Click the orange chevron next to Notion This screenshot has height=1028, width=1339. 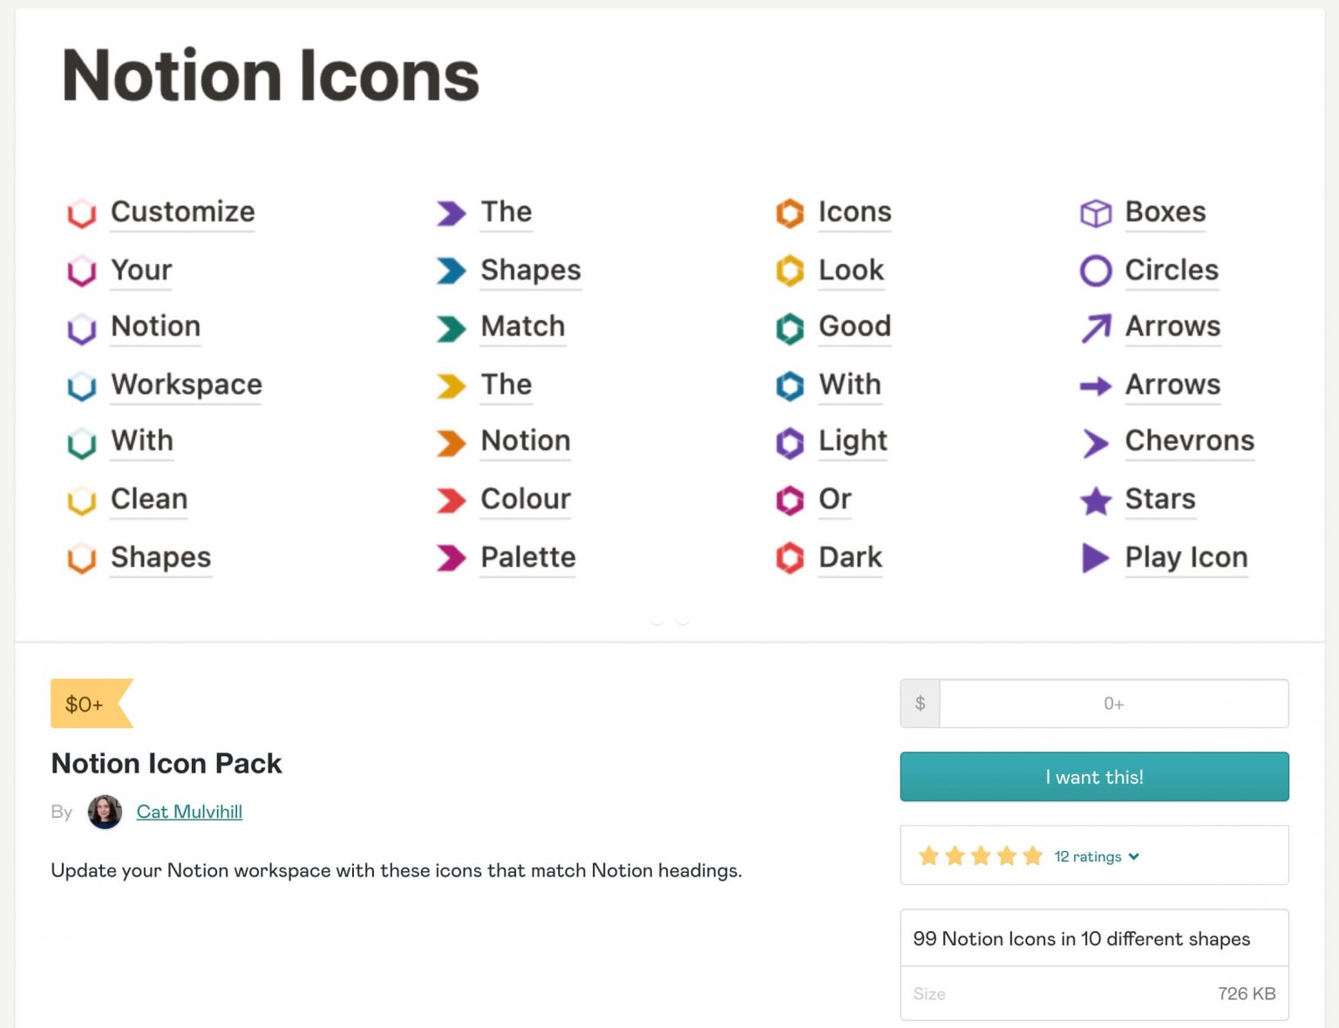pos(450,443)
